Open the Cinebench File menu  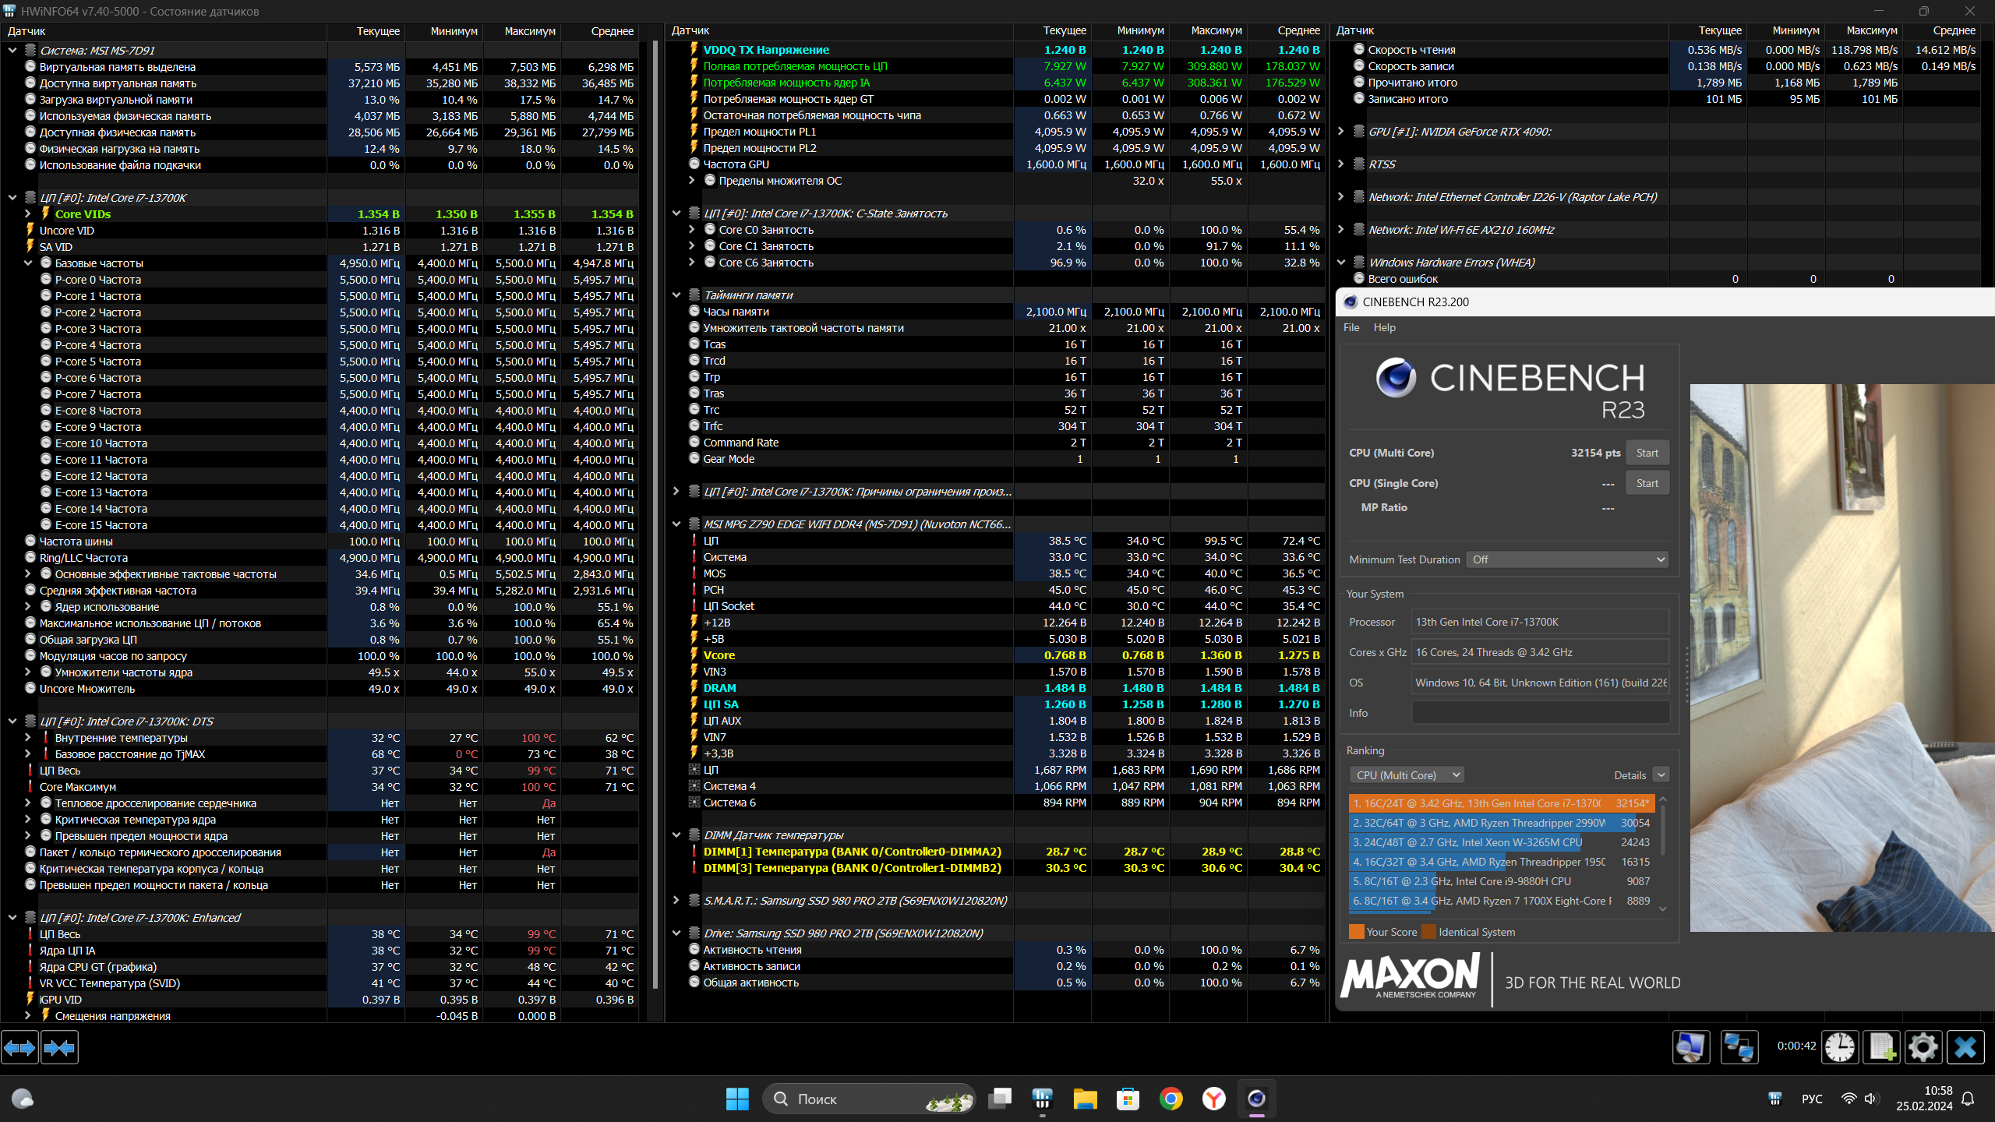point(1351,327)
